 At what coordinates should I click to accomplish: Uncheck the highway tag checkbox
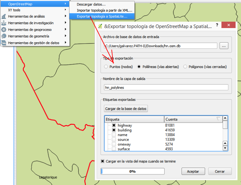(x=114, y=125)
